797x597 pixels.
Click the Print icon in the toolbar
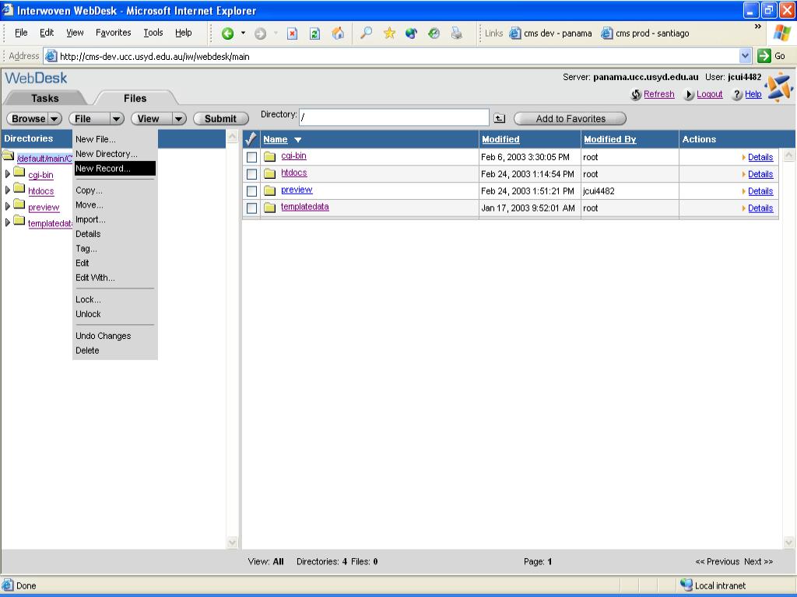[457, 33]
